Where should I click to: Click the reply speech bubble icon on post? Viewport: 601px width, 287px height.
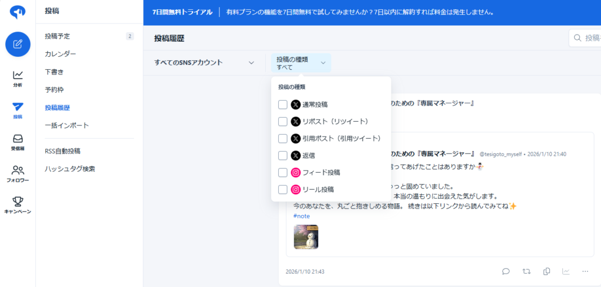pos(506,271)
